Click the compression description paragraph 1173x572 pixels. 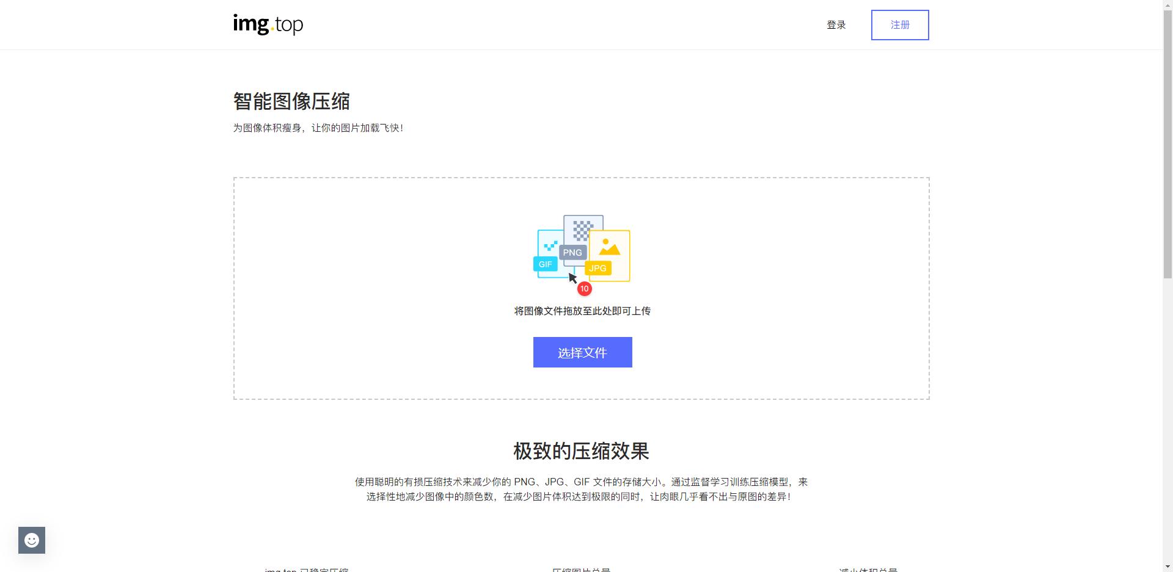pyautogui.click(x=582, y=489)
